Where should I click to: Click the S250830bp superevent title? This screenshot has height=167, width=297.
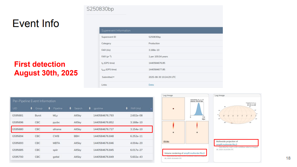click(100, 9)
